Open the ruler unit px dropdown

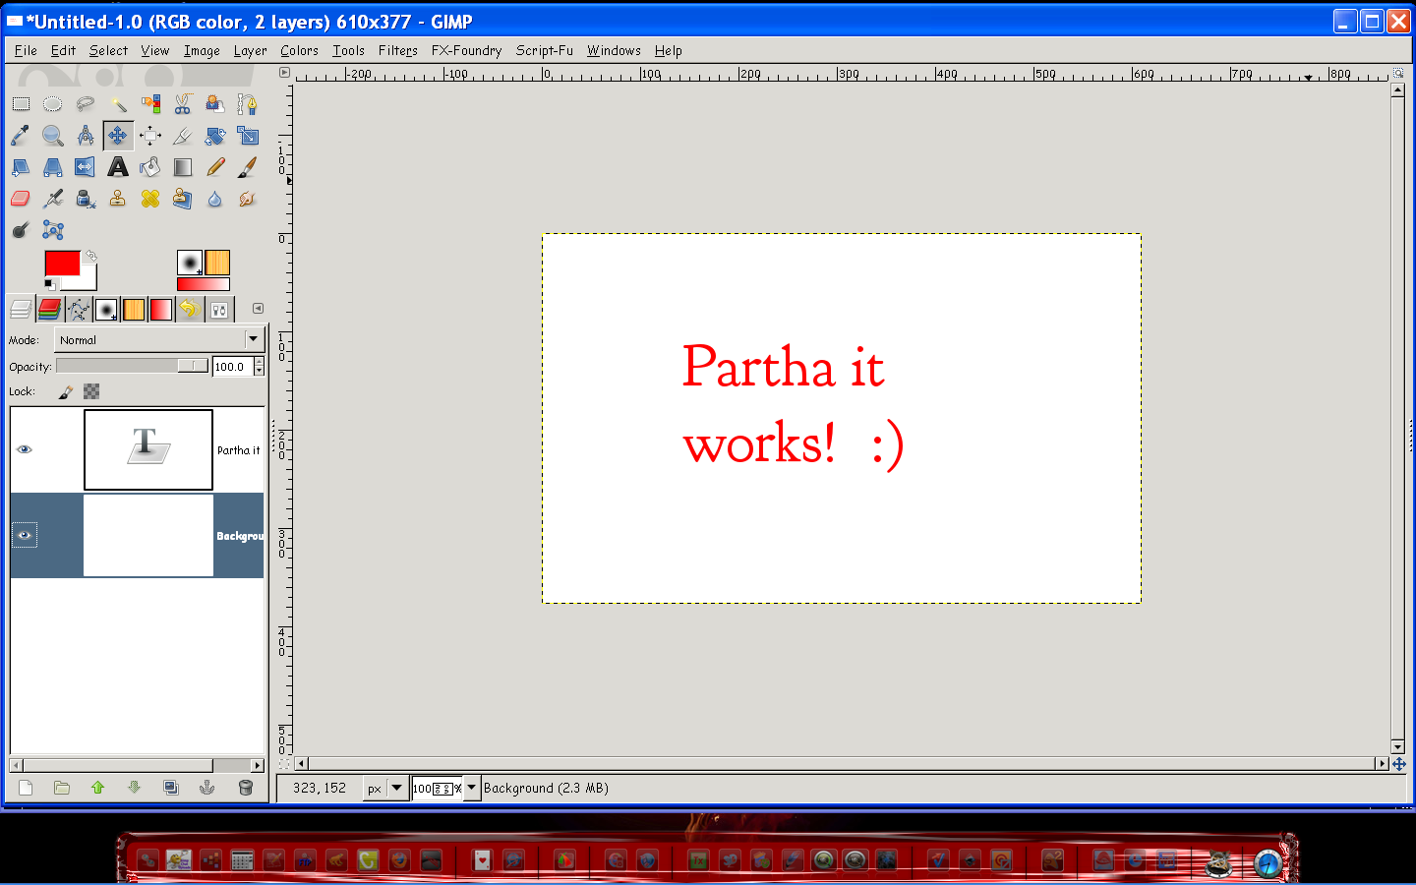click(385, 788)
